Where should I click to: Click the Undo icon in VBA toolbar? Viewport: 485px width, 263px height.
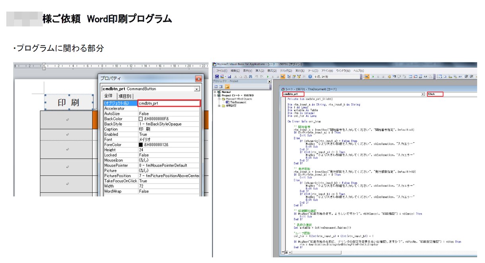click(x=256, y=77)
